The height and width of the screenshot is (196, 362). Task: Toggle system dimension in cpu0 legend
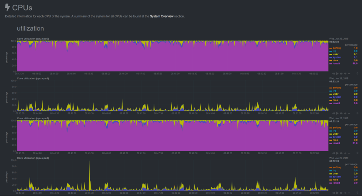tap(335, 57)
